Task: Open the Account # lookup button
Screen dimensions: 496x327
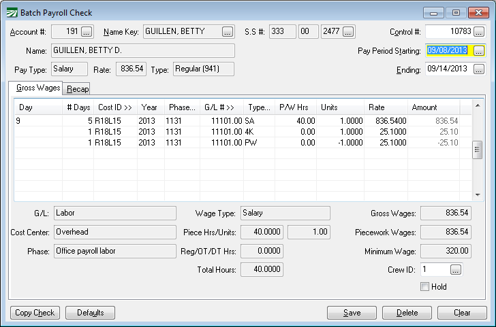Action: pos(87,31)
